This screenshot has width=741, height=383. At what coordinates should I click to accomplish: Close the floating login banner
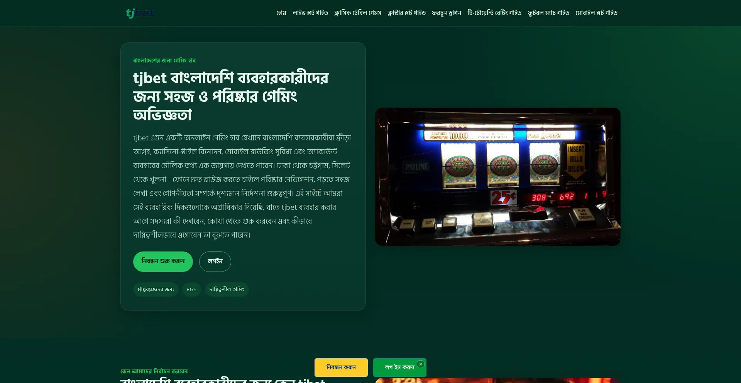421,364
